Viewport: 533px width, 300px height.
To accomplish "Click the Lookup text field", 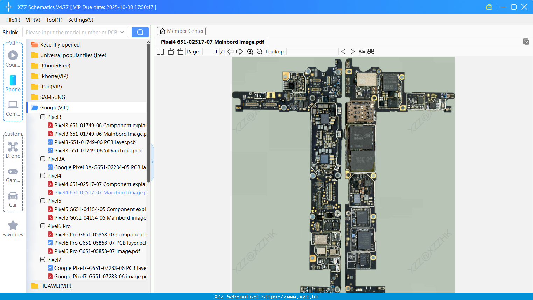I will 313,51.
